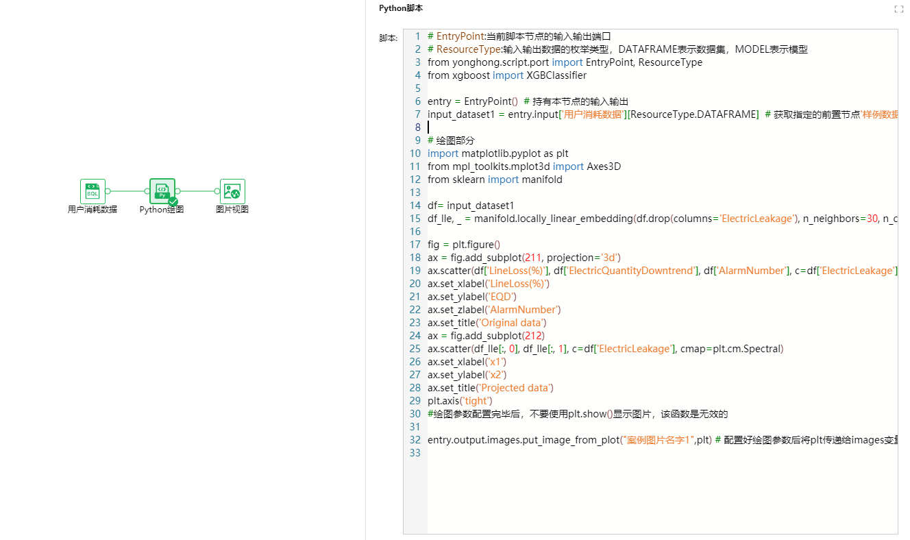Click the fullscreen expand icon for Python脚本
Screen dimensions: 910x540
click(898, 9)
